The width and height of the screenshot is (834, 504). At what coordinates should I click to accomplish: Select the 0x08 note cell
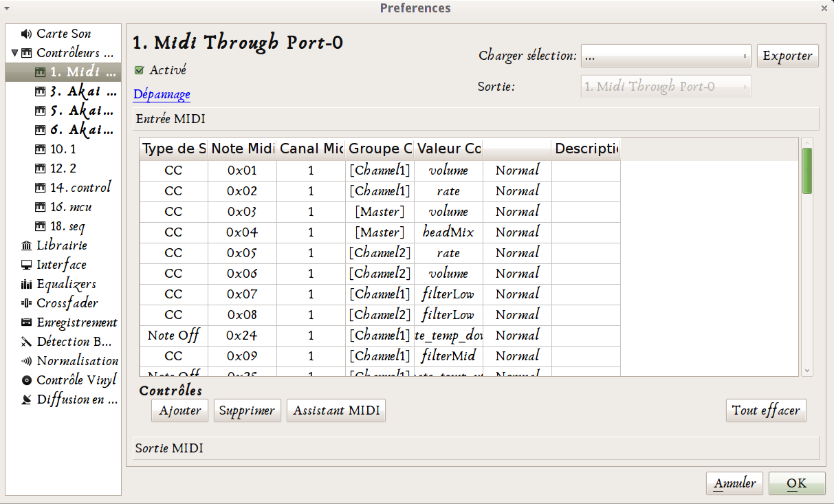242,315
